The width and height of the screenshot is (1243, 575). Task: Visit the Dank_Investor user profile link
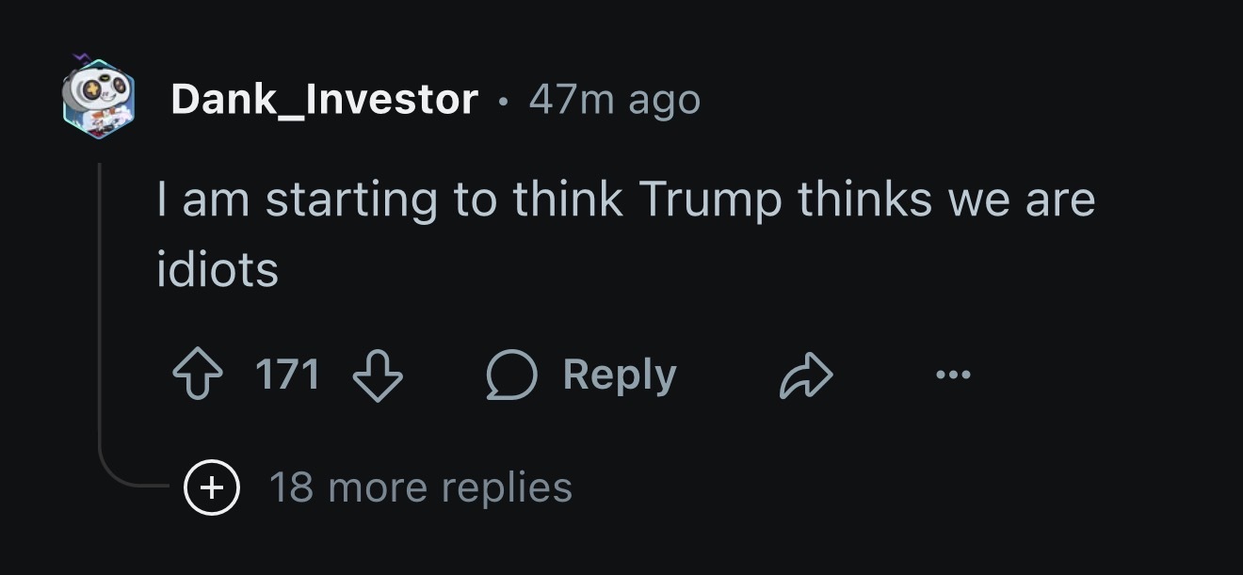pyautogui.click(x=324, y=99)
